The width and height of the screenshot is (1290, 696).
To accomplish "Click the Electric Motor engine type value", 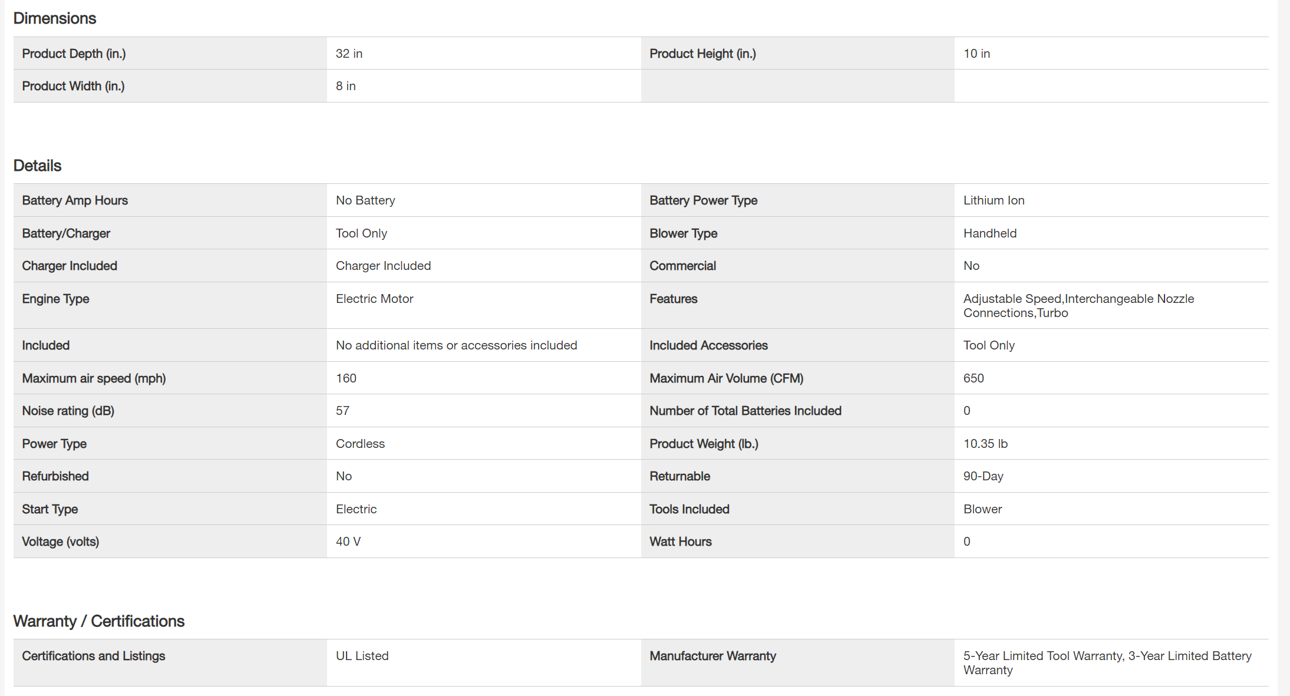I will coord(374,299).
